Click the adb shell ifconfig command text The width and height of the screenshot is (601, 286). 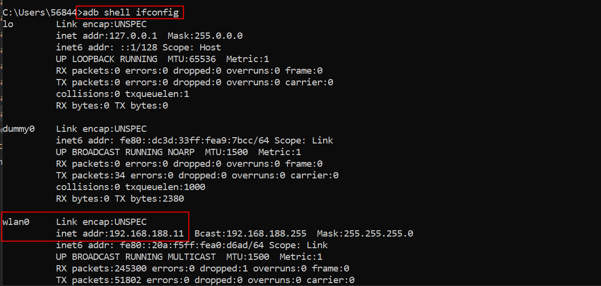[x=130, y=13]
